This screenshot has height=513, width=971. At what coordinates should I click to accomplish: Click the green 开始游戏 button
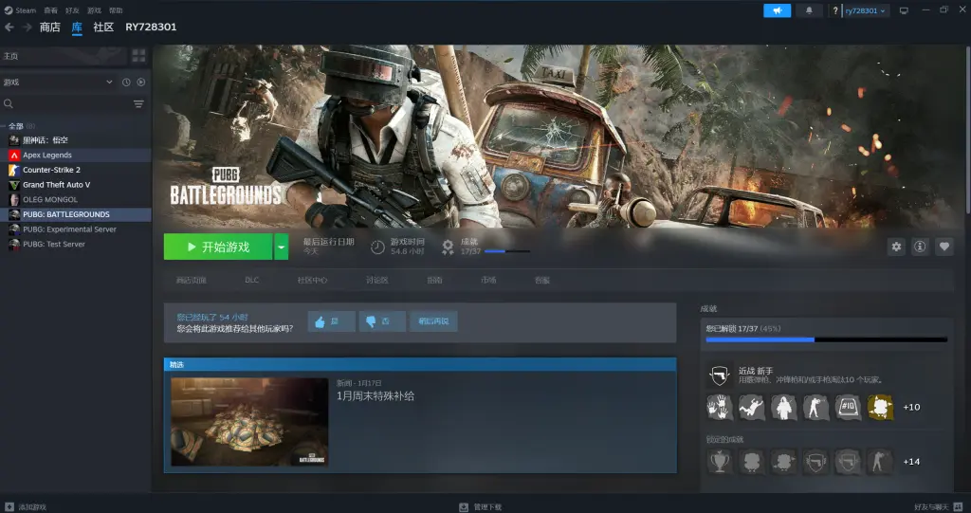coord(218,247)
